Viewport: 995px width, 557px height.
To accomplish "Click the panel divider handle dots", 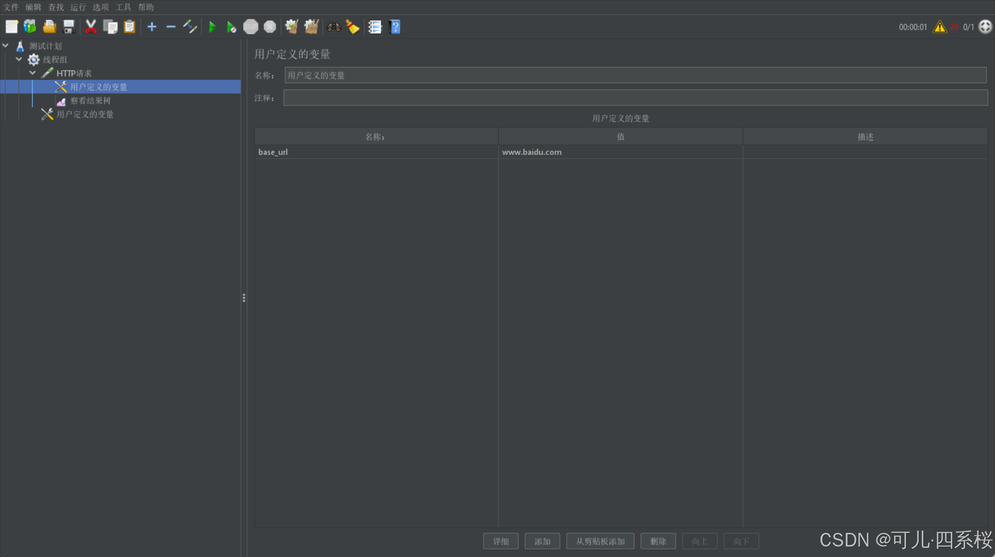I will [244, 298].
